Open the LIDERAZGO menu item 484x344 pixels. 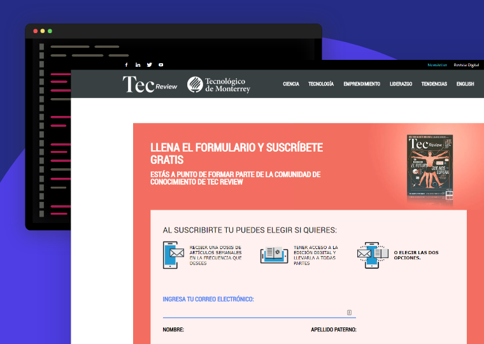pyautogui.click(x=401, y=84)
